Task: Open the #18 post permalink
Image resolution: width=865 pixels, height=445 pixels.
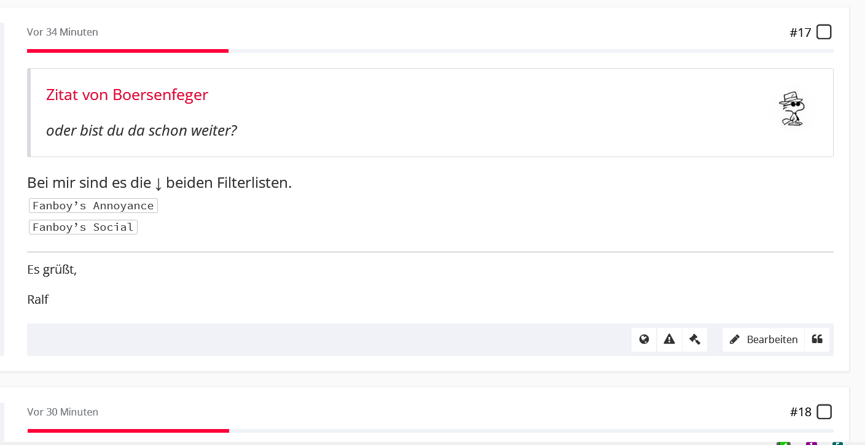Action: [800, 412]
